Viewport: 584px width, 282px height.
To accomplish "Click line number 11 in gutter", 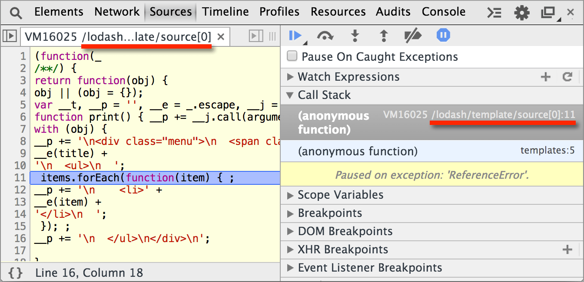I will (20, 177).
